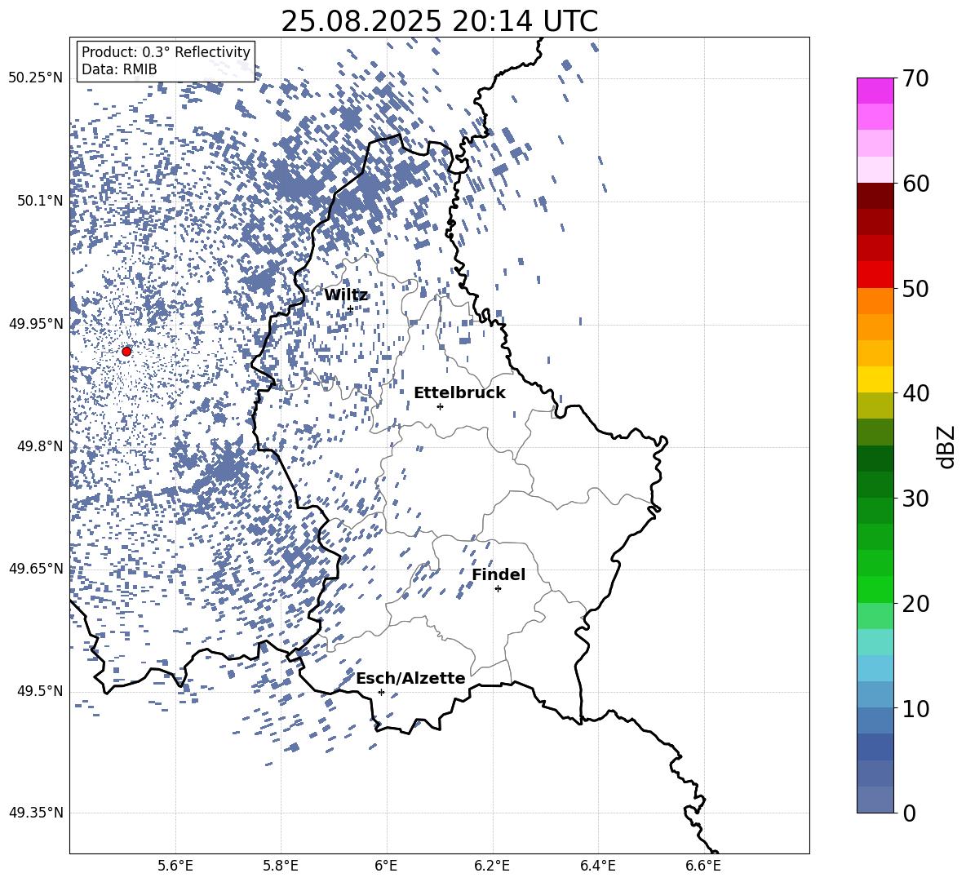Click the 50 dBZ colorbar tick label
Image resolution: width=966 pixels, height=882 pixels.
[915, 289]
